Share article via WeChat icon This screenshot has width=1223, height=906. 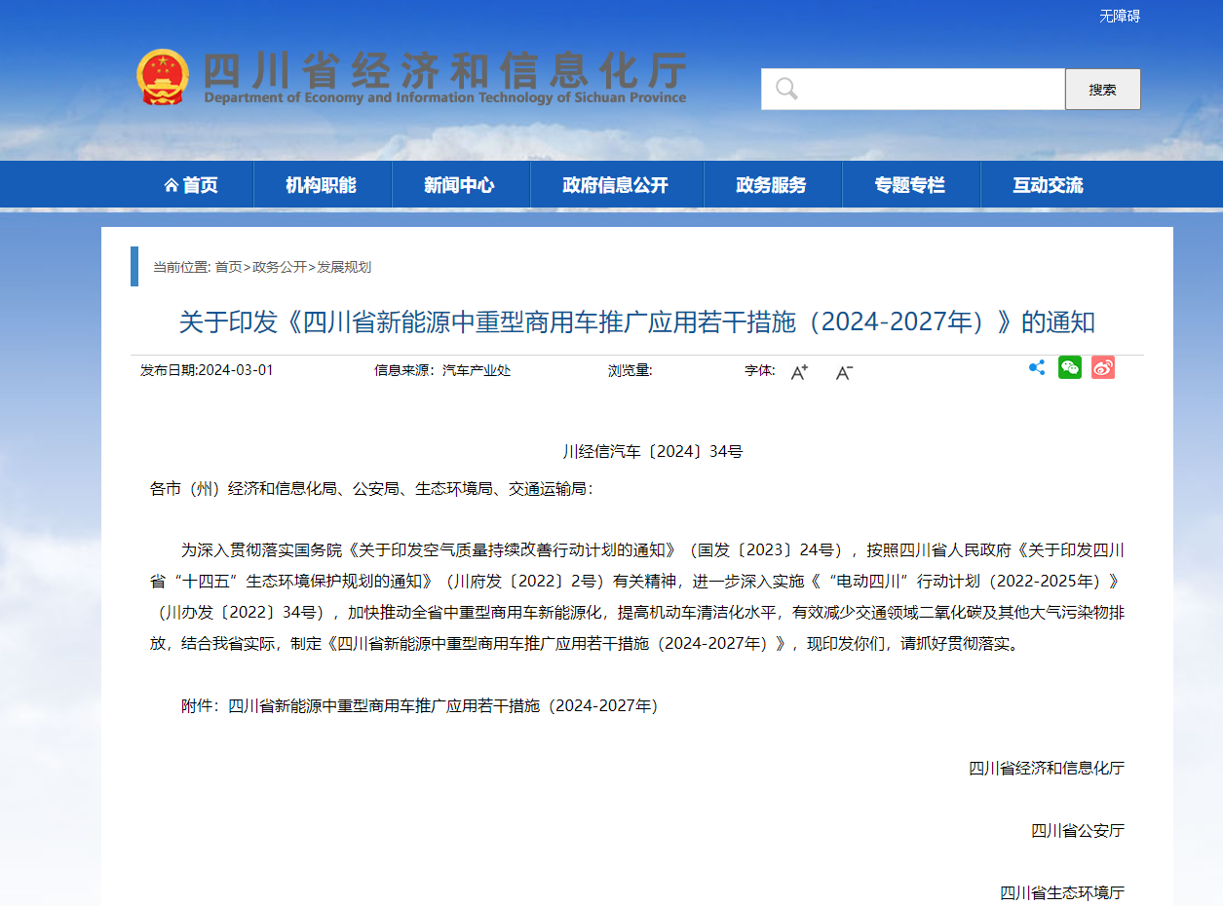click(x=1070, y=367)
